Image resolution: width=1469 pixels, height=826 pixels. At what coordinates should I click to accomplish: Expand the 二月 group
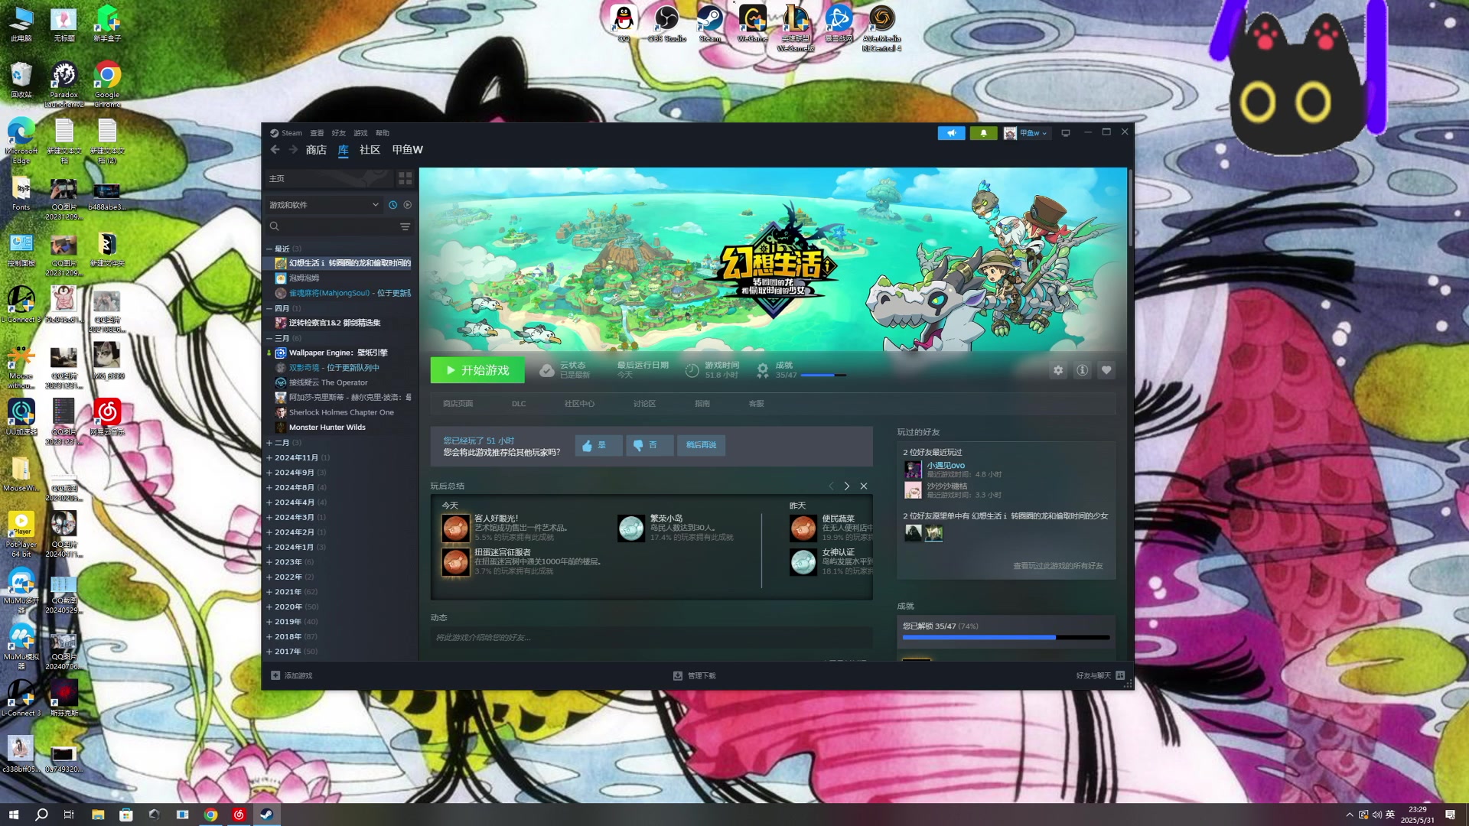(269, 443)
